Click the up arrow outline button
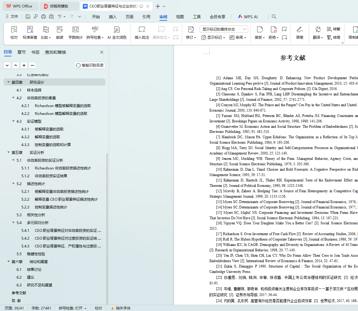Screen dimensions: 358x311 [x=16, y=65]
